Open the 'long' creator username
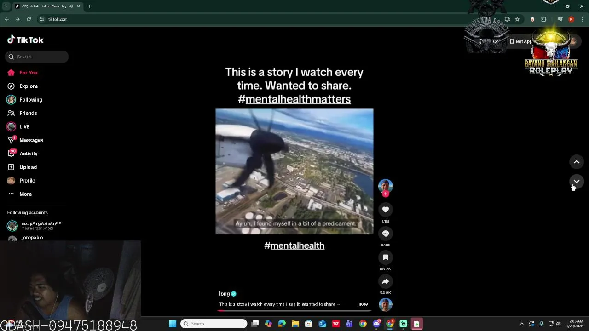 pyautogui.click(x=224, y=294)
